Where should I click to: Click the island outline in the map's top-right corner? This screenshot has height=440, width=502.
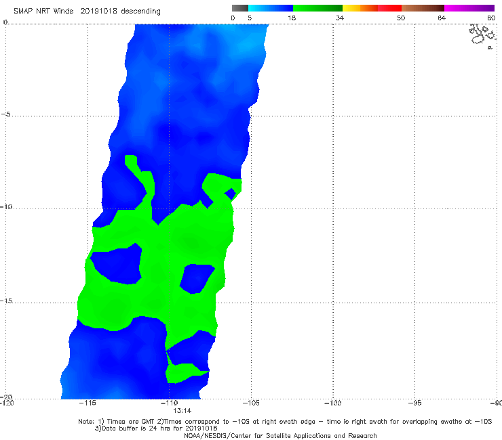click(482, 35)
